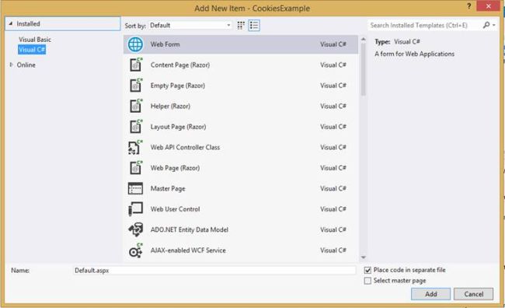This screenshot has height=308, width=505.
Task: Collapse the Installed tree node
Action: pyautogui.click(x=11, y=23)
